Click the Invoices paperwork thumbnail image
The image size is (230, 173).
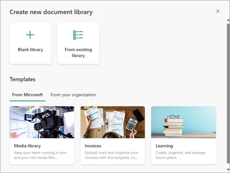pyautogui.click(x=113, y=122)
